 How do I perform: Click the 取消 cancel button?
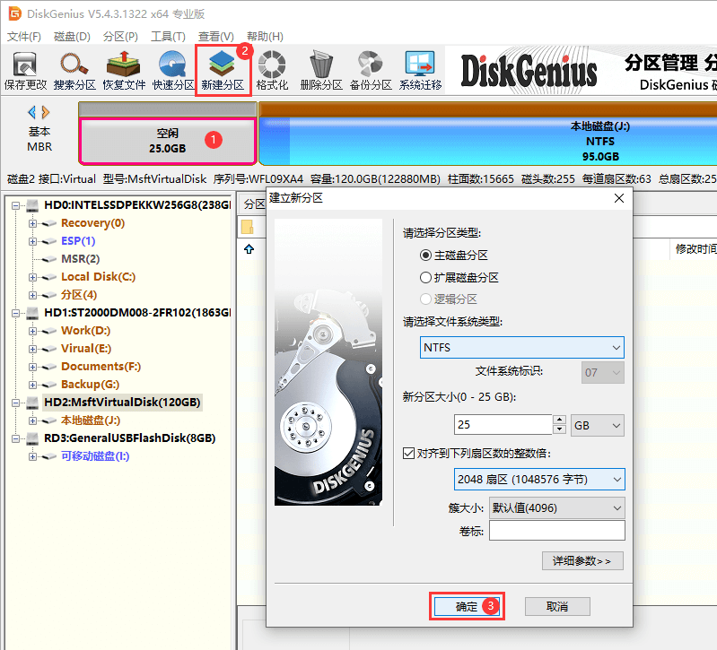pyautogui.click(x=557, y=607)
